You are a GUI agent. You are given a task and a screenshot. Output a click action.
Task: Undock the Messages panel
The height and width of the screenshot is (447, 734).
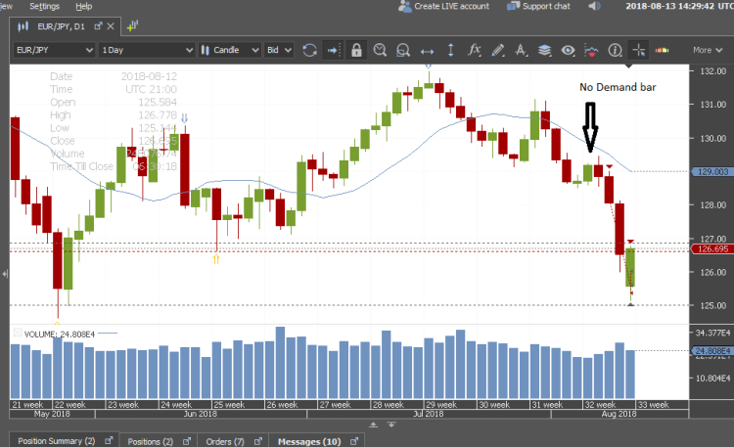354,441
